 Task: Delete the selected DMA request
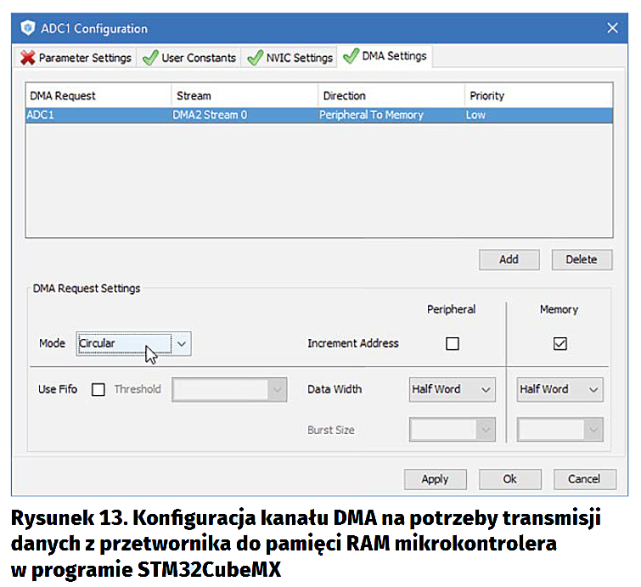pos(581,259)
